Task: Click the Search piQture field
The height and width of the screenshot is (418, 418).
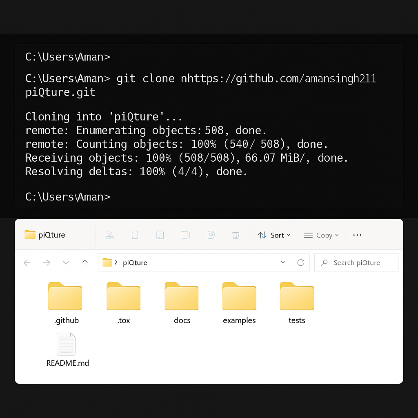Action: 357,262
